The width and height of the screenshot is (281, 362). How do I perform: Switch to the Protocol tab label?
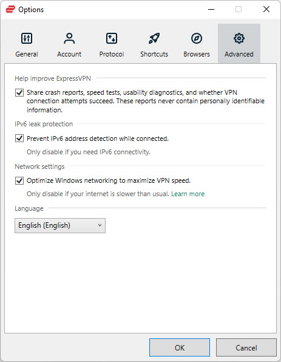(112, 54)
